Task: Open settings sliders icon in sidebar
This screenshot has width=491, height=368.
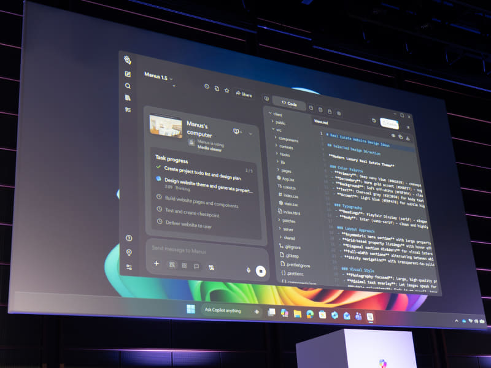Action: tap(129, 267)
